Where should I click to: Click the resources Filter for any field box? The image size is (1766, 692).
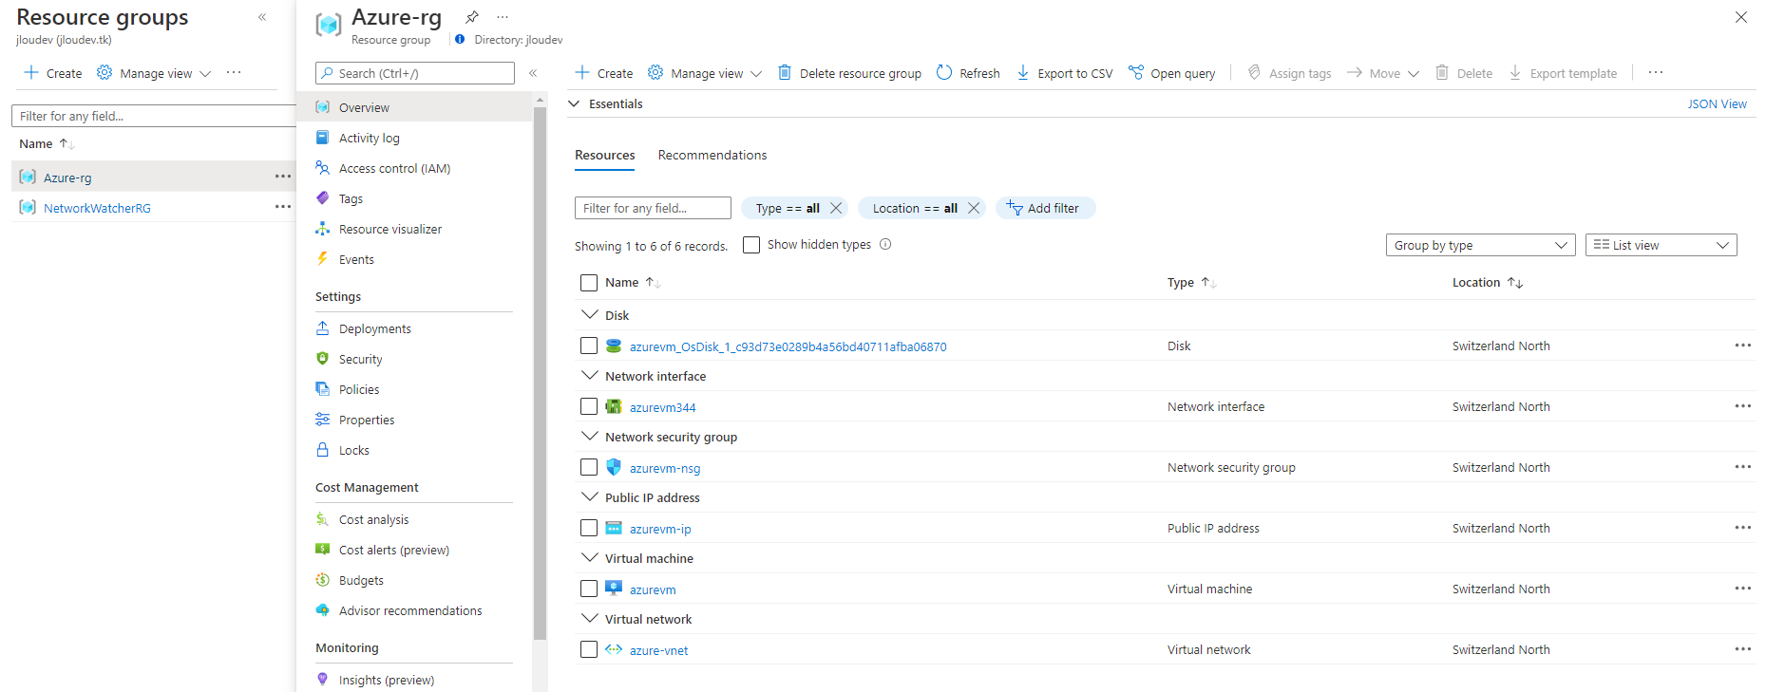[653, 208]
